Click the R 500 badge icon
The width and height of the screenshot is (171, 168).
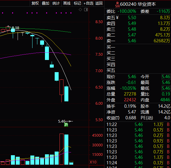click(118, 5)
